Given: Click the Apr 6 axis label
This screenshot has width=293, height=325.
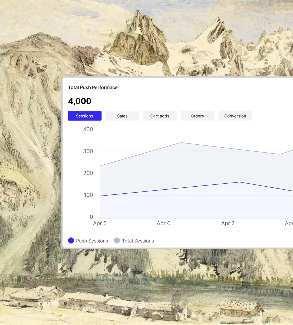Looking at the screenshot, I should point(164,223).
